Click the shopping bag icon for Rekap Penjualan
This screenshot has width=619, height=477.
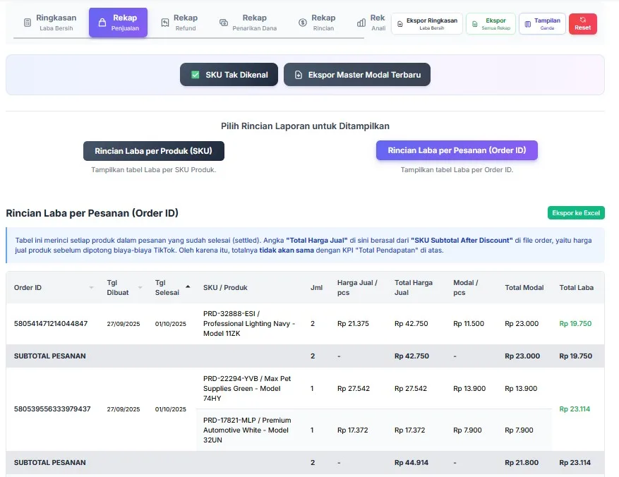point(102,23)
